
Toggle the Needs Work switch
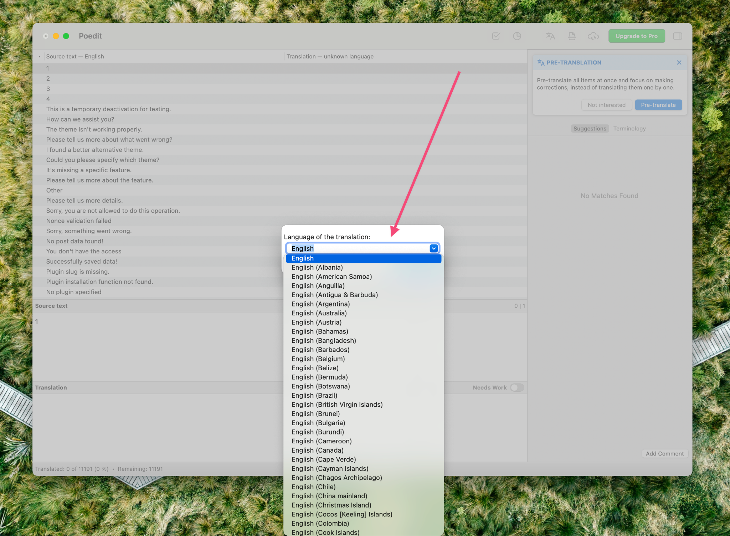pos(517,387)
